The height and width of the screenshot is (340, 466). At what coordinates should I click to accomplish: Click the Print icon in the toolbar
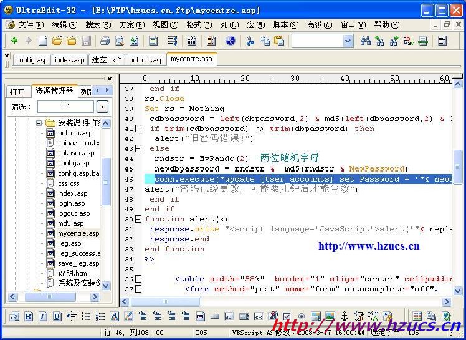tap(105, 41)
